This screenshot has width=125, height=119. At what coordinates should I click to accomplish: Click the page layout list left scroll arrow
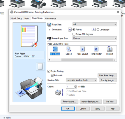coord(49,60)
